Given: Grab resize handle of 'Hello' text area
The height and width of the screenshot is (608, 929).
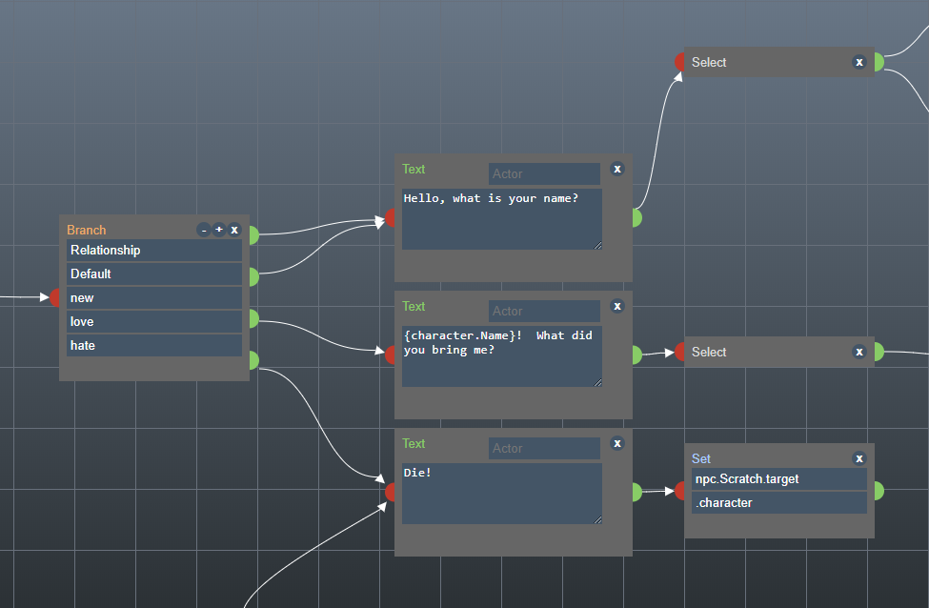Looking at the screenshot, I should (597, 245).
